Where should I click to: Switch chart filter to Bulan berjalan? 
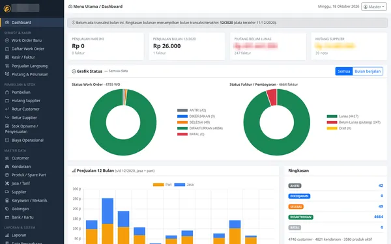coord(368,71)
